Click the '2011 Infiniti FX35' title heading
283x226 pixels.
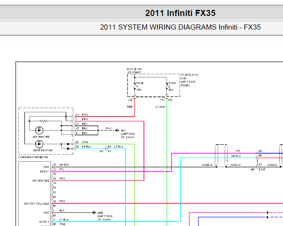181,13
